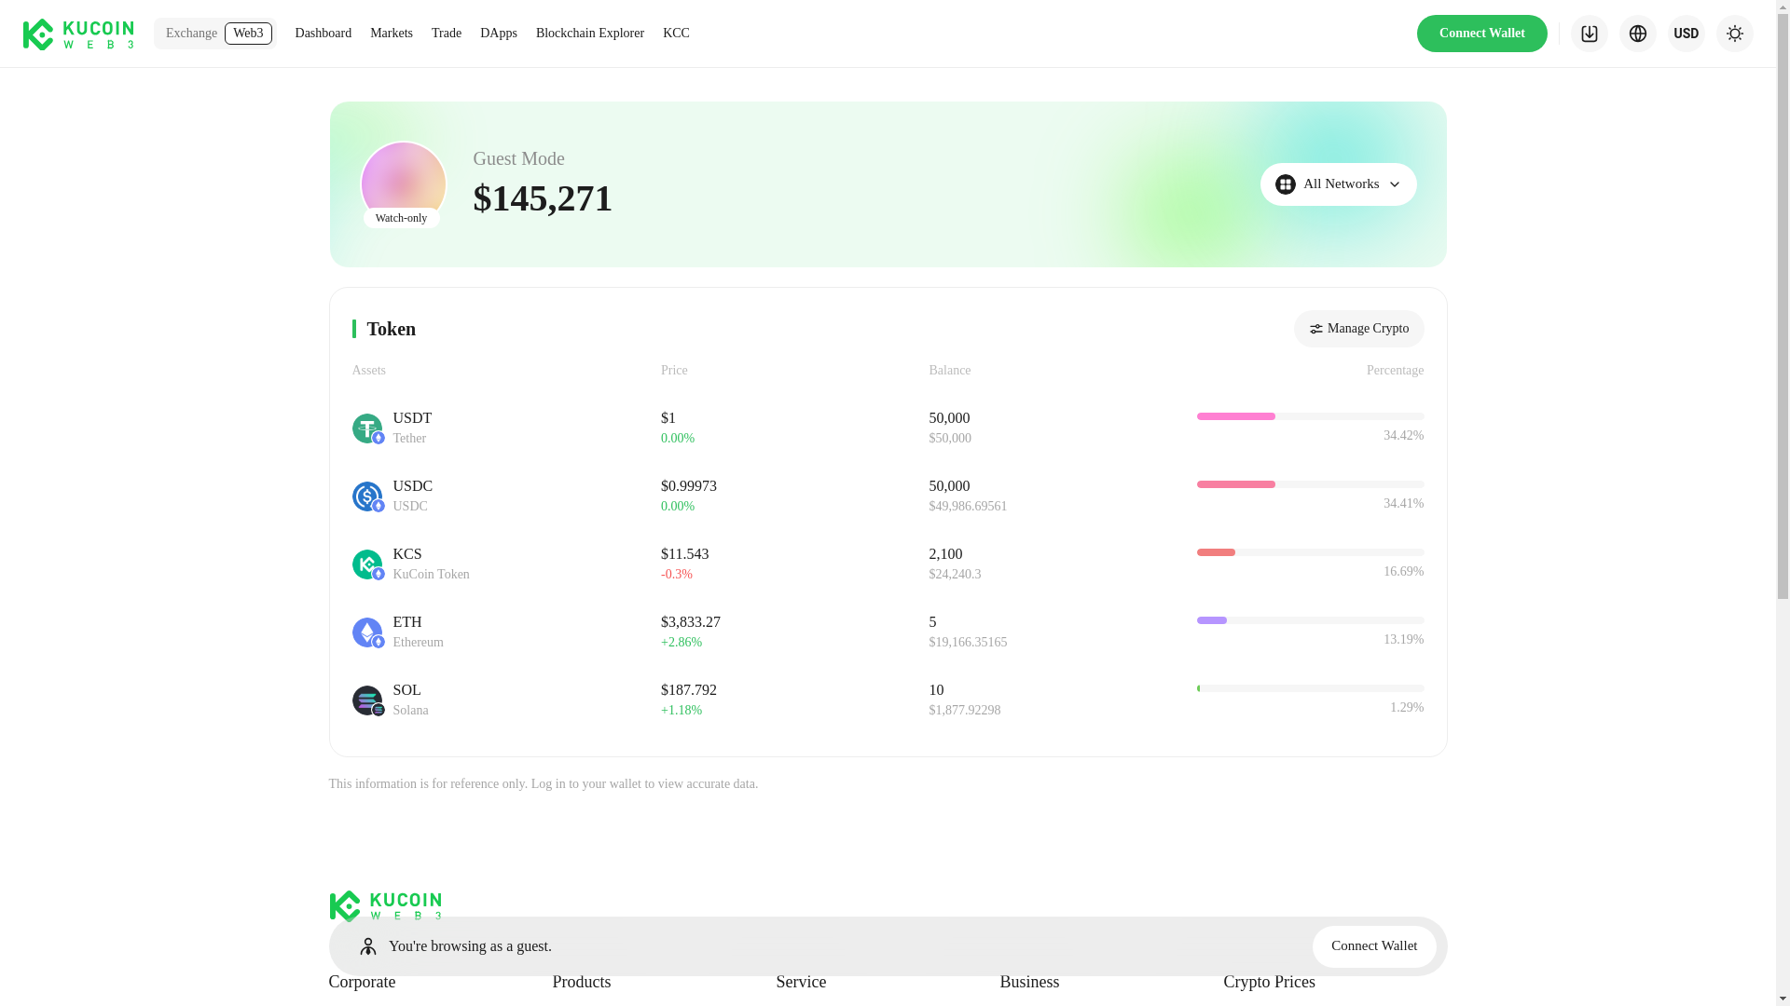Image resolution: width=1790 pixels, height=1006 pixels.
Task: Click the USD currency selector
Action: coord(1686,34)
